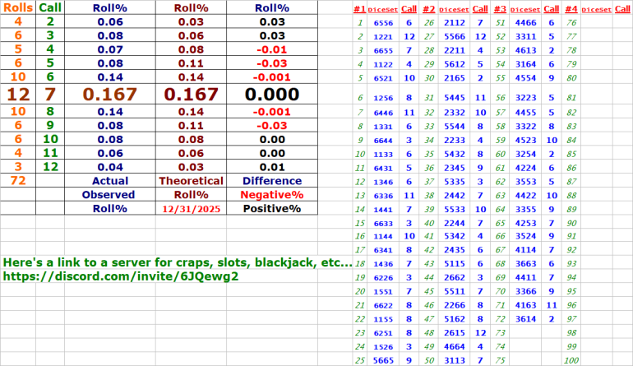This screenshot has height=366, width=633.
Task: Select the orange Rolls header cell
Action: [x=17, y=7]
